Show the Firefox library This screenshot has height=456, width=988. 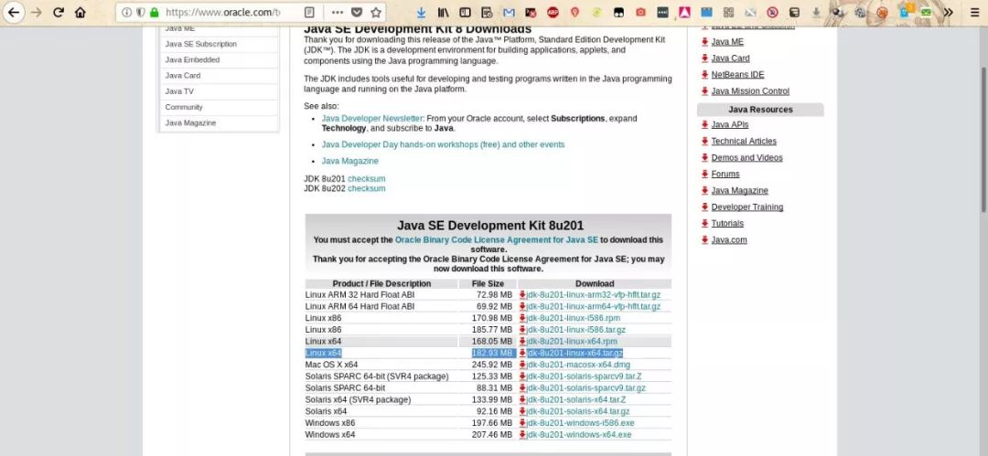pos(445,13)
